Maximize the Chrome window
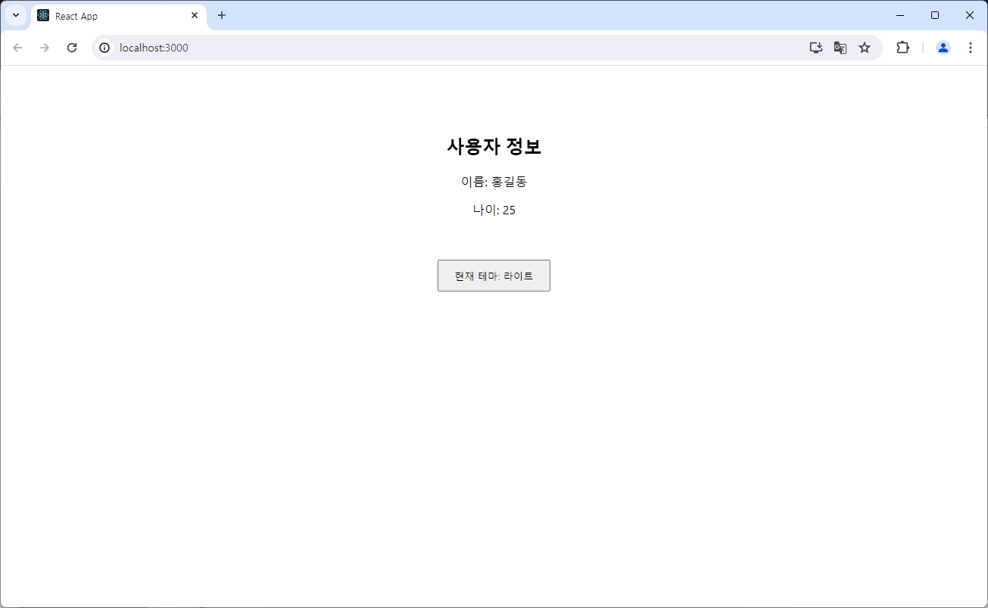The width and height of the screenshot is (988, 608). point(935,15)
